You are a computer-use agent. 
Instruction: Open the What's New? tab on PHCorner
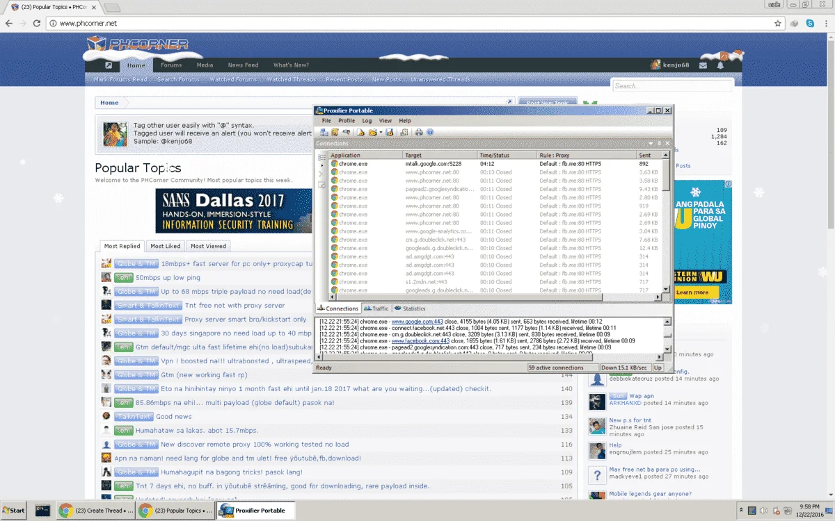pos(291,65)
